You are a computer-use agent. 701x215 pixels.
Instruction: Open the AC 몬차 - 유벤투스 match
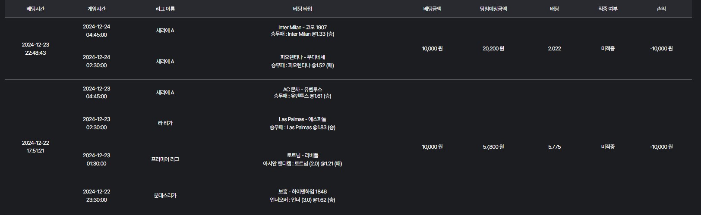point(302,89)
